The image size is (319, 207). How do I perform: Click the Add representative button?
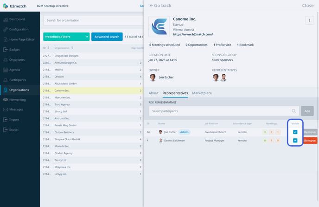pyautogui.click(x=307, y=111)
